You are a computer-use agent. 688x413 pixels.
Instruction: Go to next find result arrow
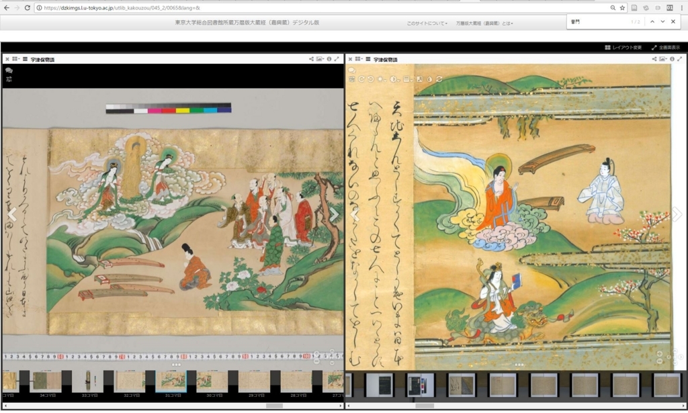(662, 21)
